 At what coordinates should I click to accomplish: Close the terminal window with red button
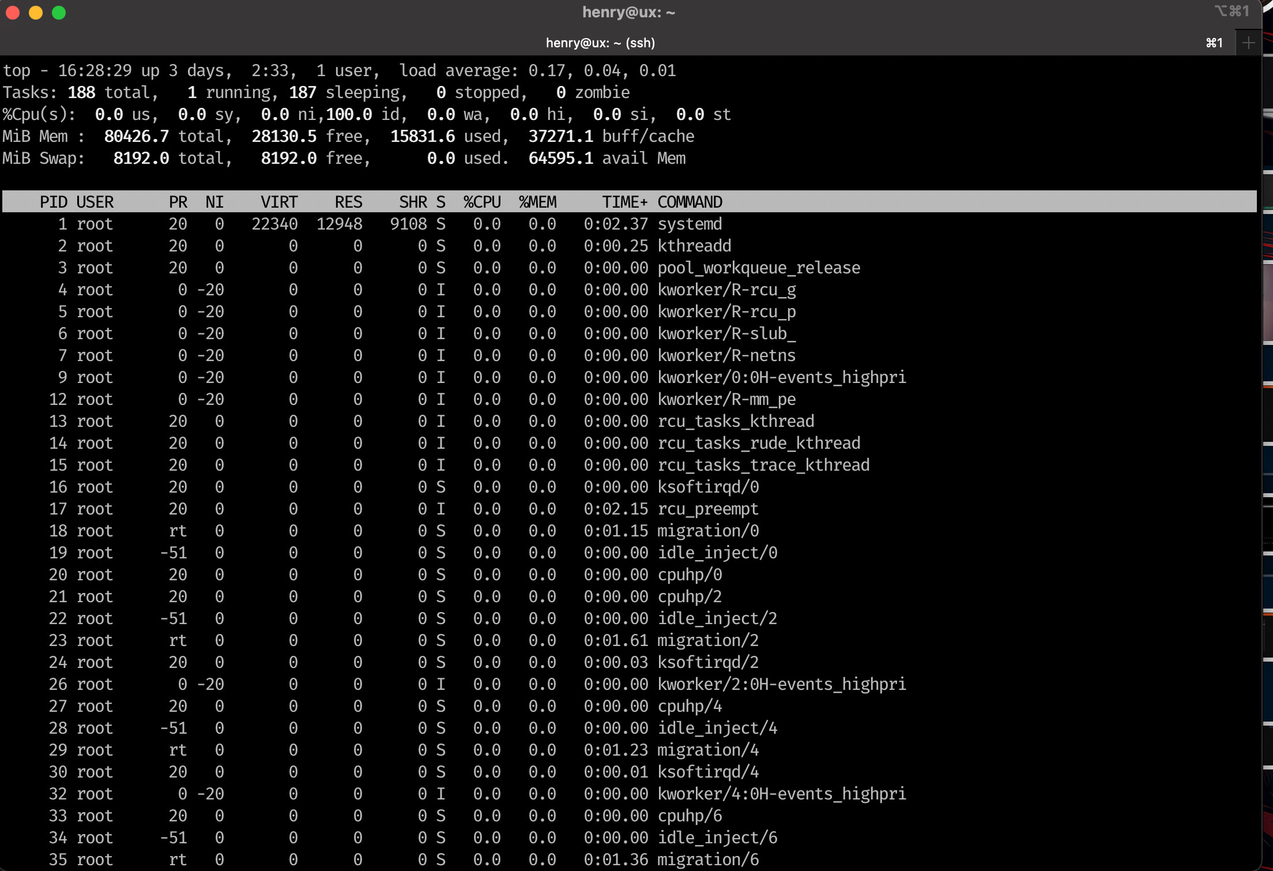click(13, 13)
